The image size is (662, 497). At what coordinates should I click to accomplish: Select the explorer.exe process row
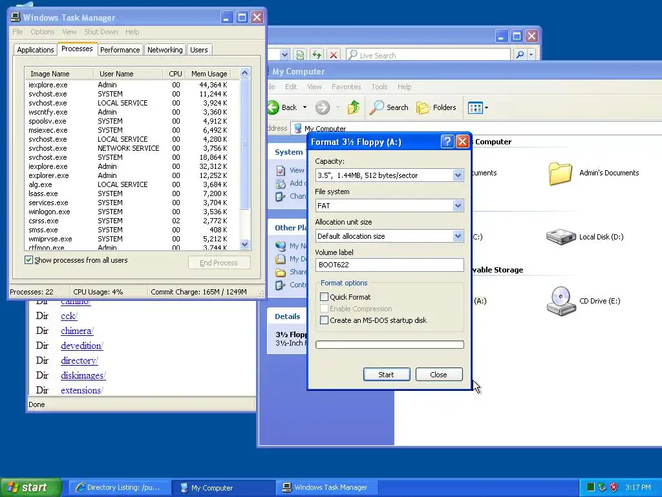132,175
